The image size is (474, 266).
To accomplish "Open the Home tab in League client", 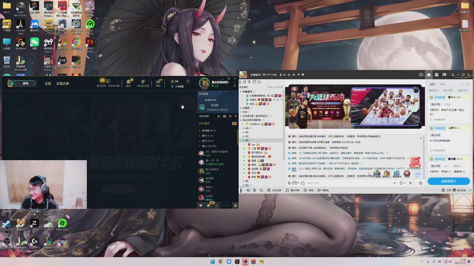I will pyautogui.click(x=48, y=83).
